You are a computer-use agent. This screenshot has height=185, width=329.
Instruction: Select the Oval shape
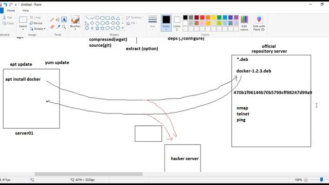click(97, 18)
